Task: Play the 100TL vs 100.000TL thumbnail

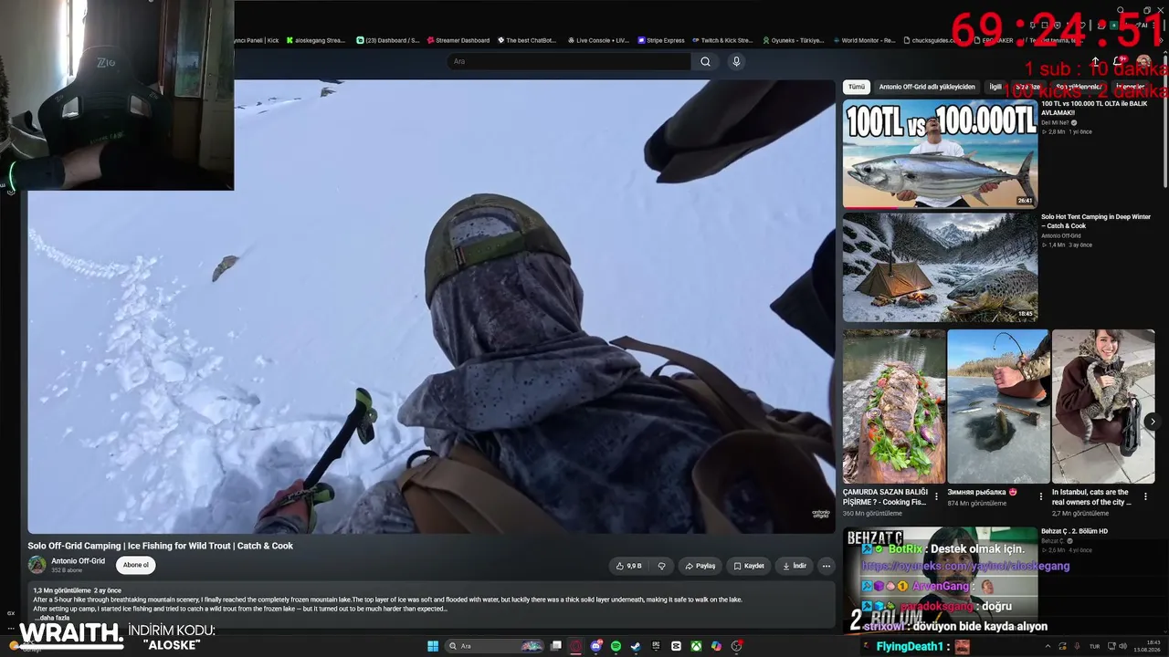Action: 940,153
